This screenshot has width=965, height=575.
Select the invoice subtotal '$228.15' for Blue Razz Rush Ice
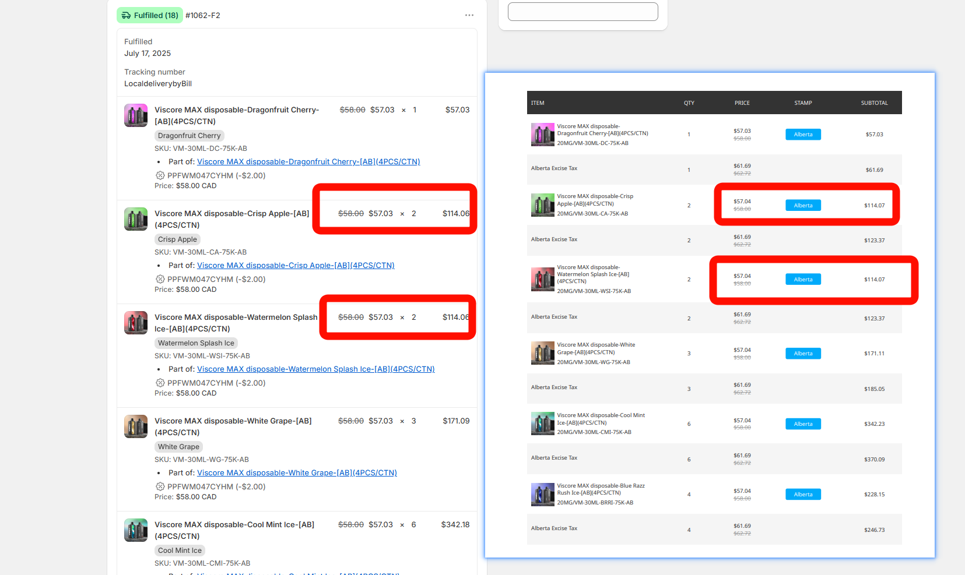coord(875,495)
